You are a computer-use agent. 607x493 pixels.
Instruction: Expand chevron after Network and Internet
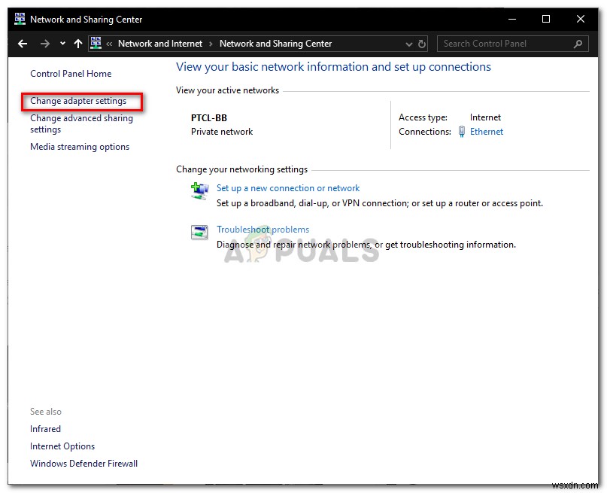click(x=211, y=44)
